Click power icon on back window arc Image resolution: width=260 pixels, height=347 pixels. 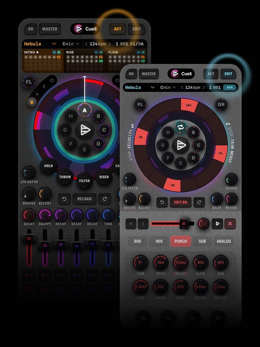click(52, 80)
